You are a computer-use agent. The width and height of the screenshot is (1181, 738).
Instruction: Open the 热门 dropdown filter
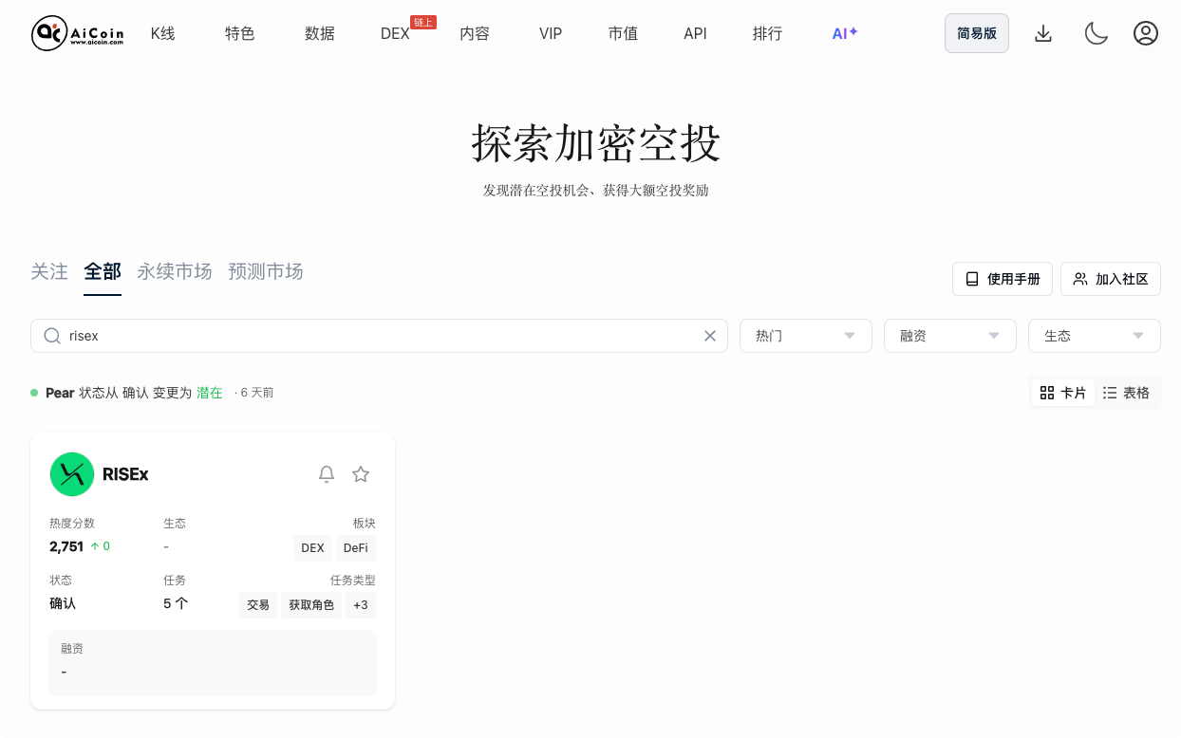click(x=806, y=336)
